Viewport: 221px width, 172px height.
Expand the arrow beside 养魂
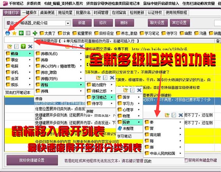[x=81, y=91]
